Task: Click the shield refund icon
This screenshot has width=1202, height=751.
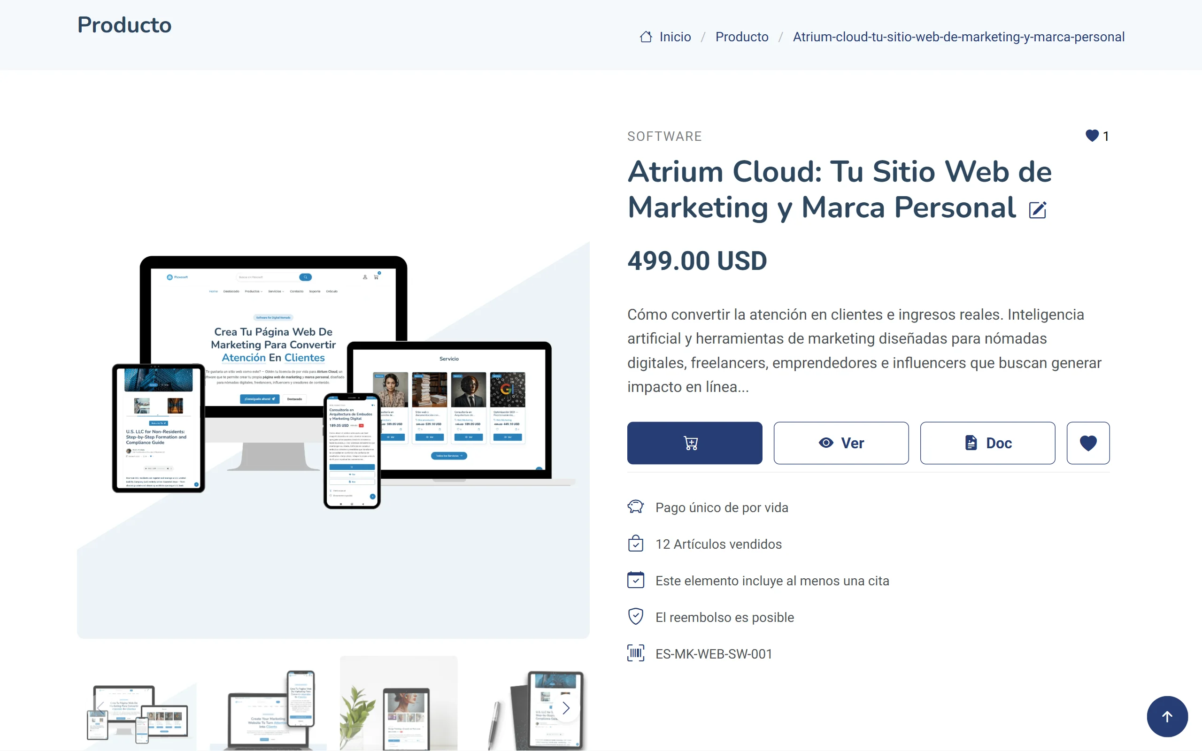Action: click(636, 617)
